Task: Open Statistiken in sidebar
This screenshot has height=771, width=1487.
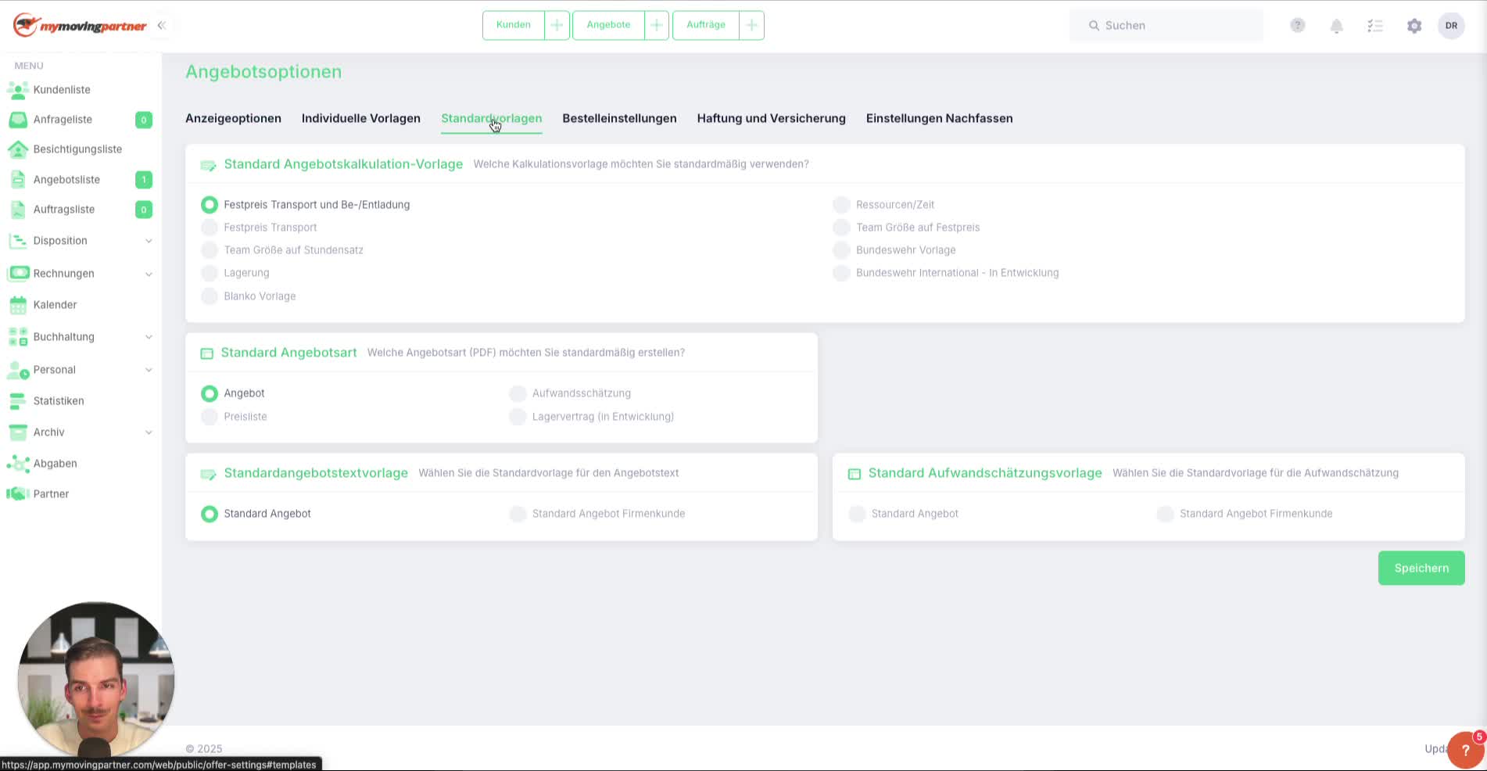Action: (59, 401)
